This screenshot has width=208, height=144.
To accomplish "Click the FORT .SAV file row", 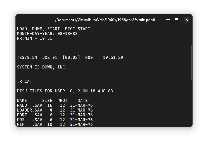I will (x=55, y=115).
